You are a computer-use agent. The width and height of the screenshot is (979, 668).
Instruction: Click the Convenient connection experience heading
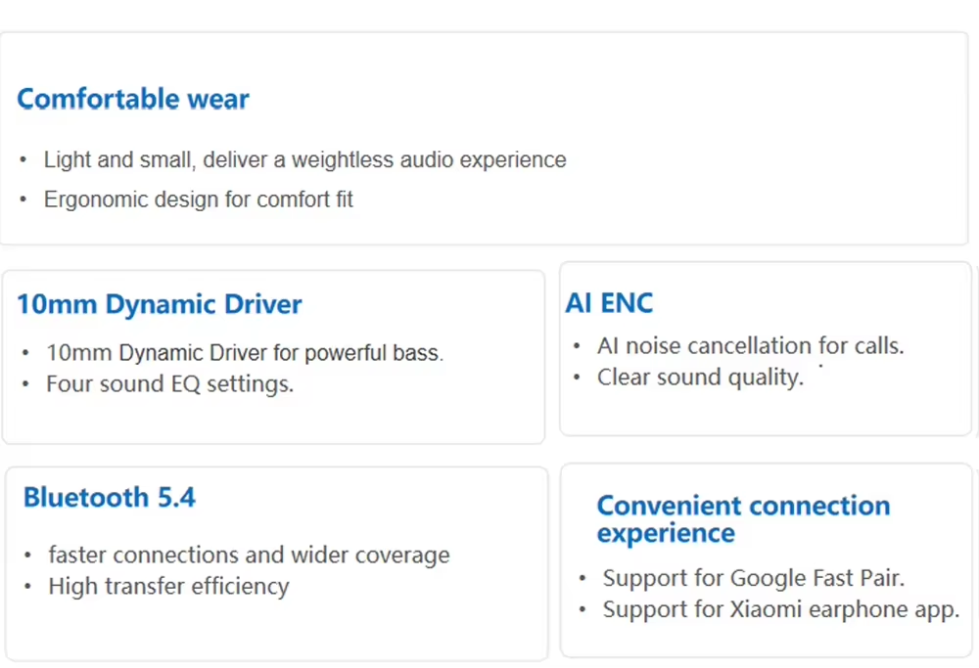(743, 519)
